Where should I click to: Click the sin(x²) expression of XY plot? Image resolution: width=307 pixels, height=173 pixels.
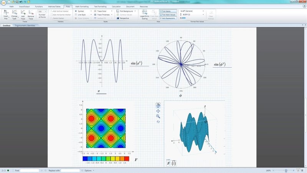click(137, 63)
